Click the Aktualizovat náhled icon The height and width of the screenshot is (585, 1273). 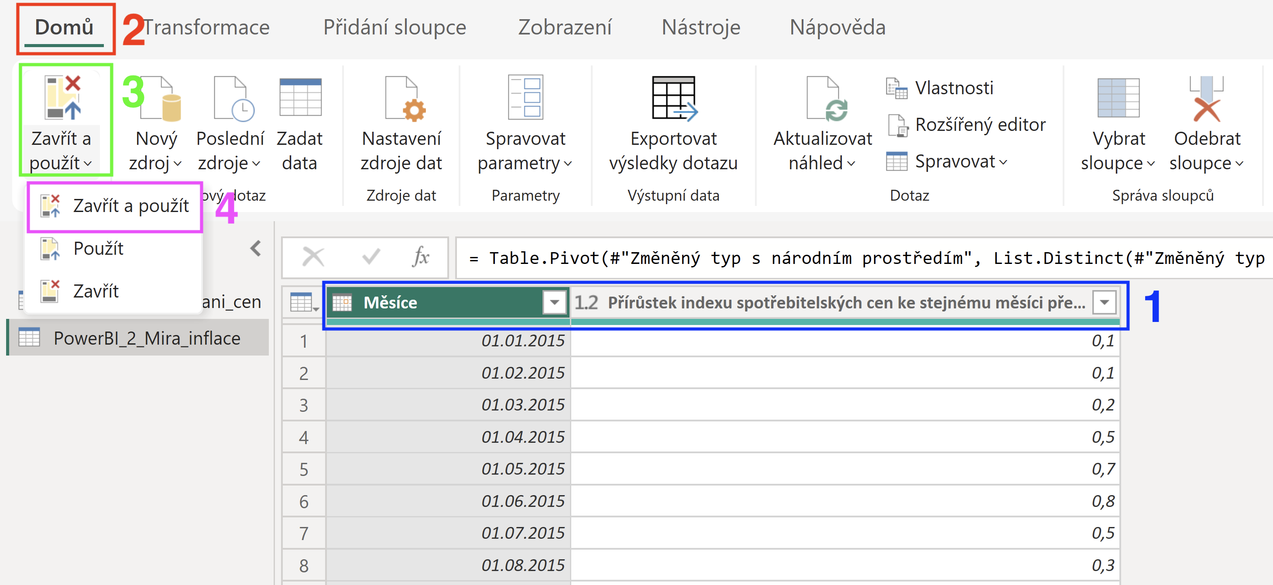point(827,98)
